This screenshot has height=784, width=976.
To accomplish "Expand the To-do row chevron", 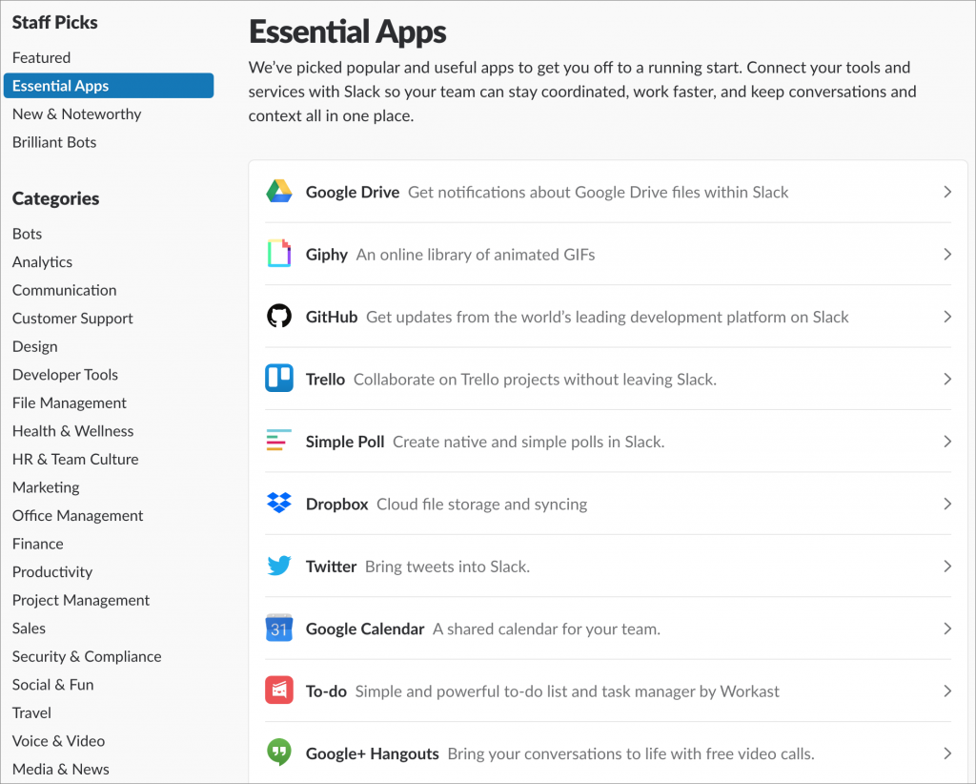I will [x=947, y=691].
